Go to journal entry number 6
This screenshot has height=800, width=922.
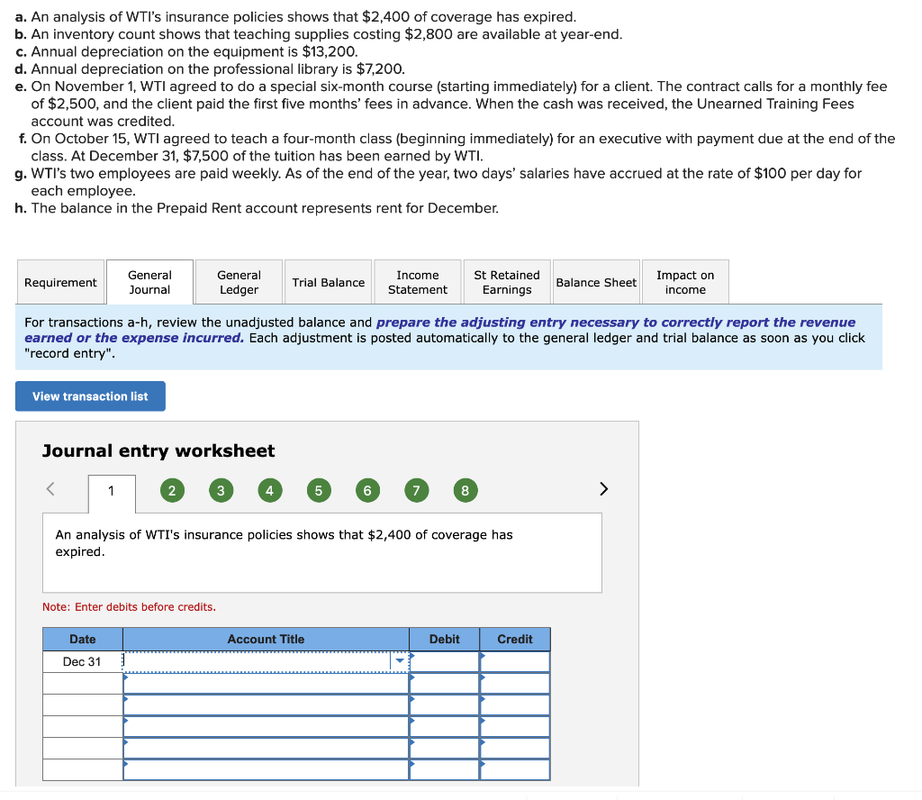(367, 491)
